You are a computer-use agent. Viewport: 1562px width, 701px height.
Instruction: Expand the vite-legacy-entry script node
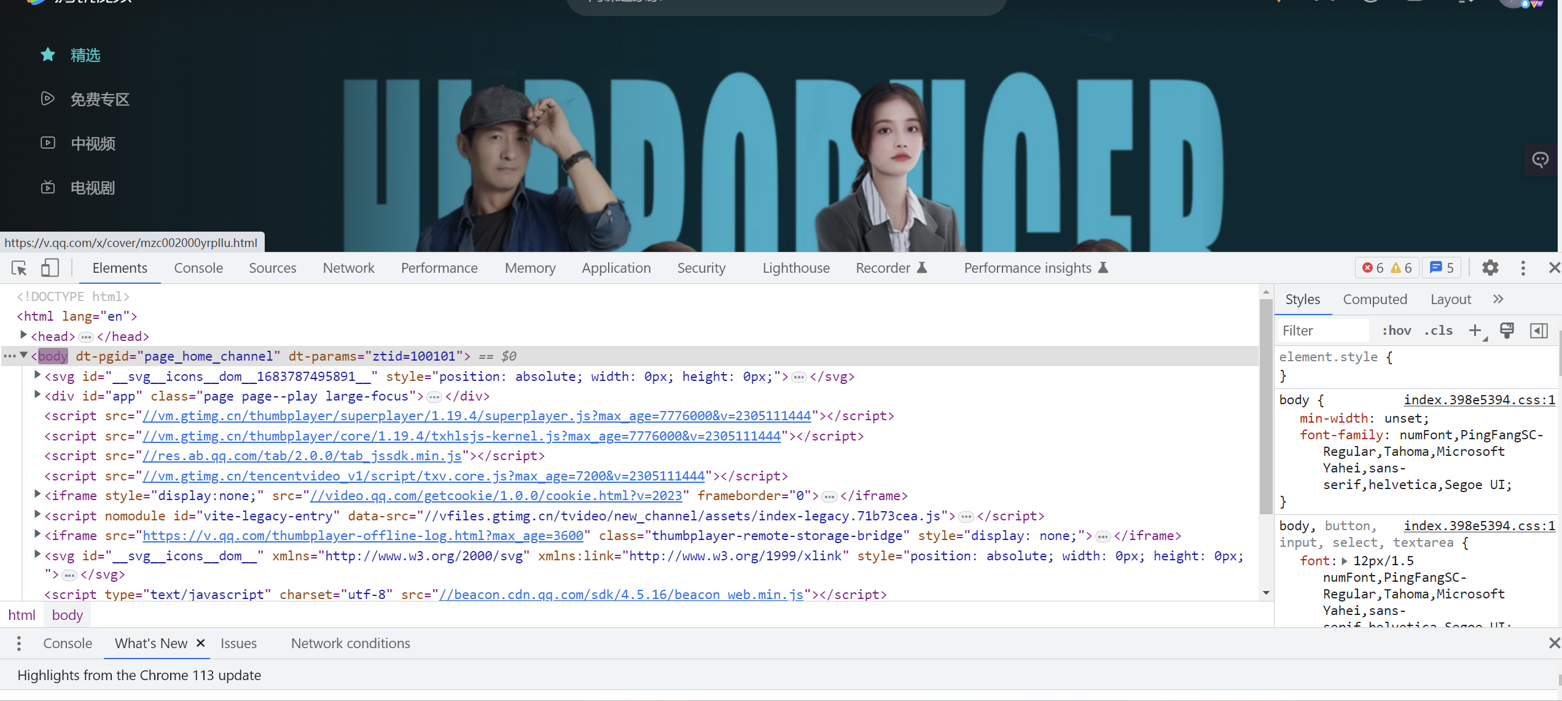pyautogui.click(x=37, y=515)
